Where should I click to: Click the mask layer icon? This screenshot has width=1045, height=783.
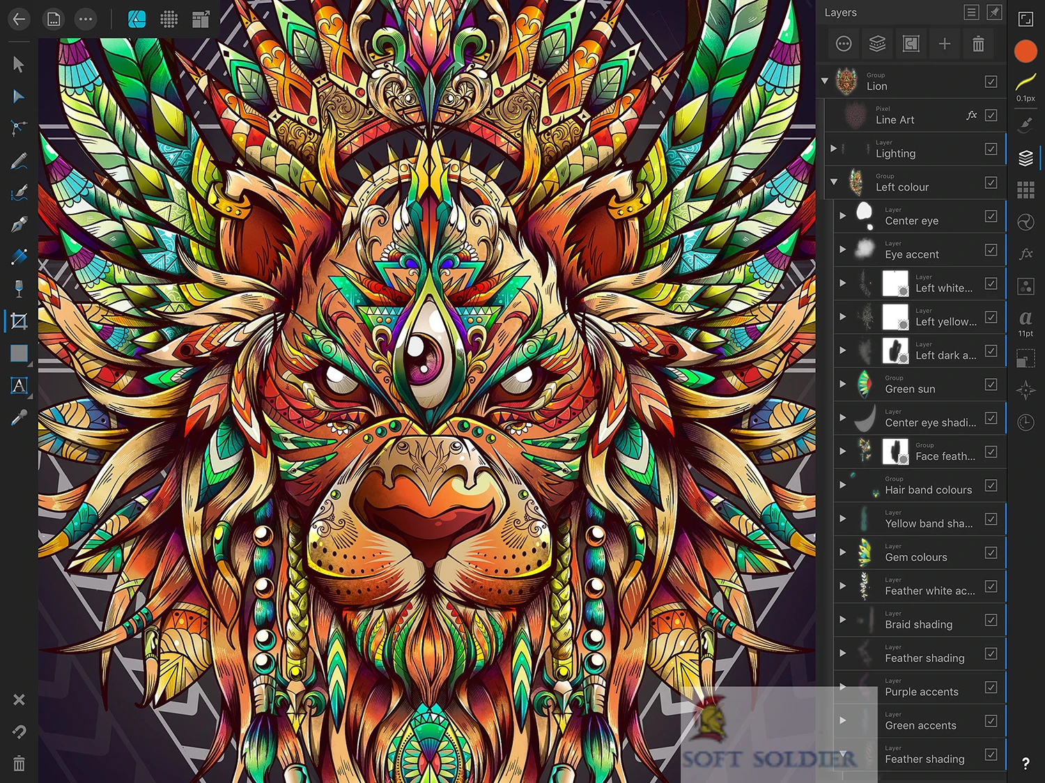pos(911,45)
